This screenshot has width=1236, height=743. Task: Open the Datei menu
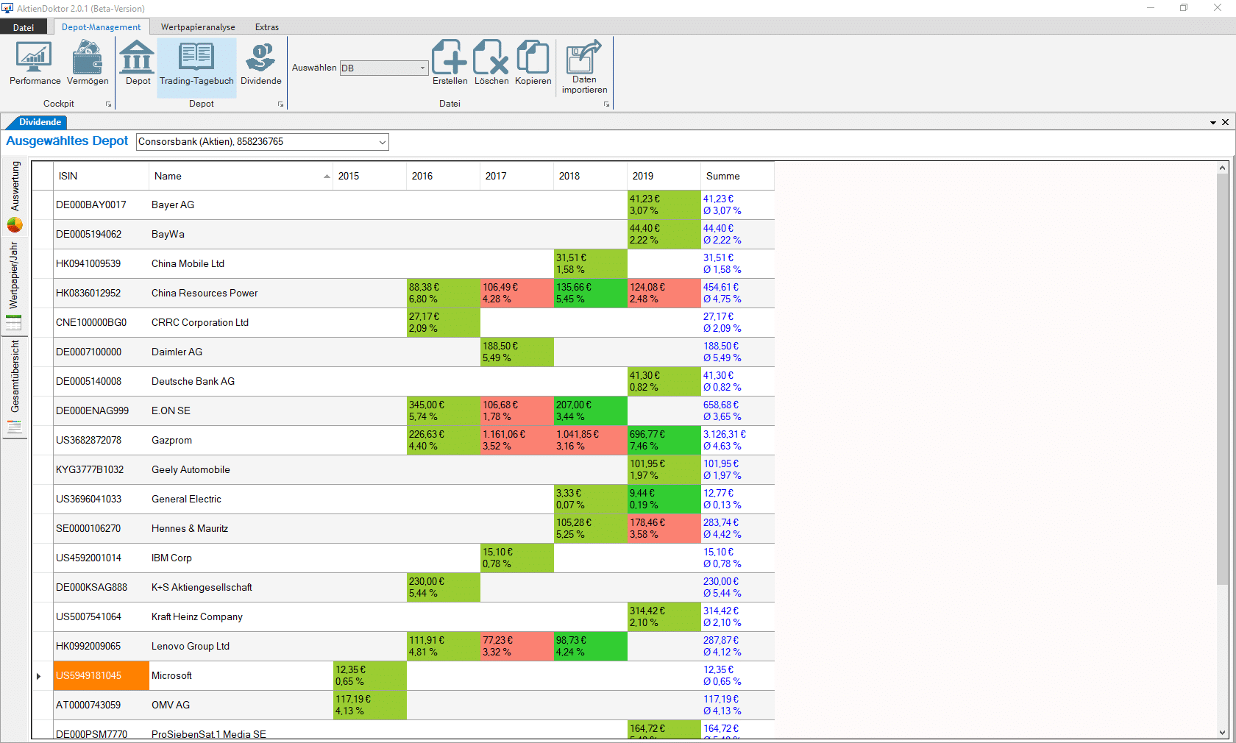click(24, 27)
